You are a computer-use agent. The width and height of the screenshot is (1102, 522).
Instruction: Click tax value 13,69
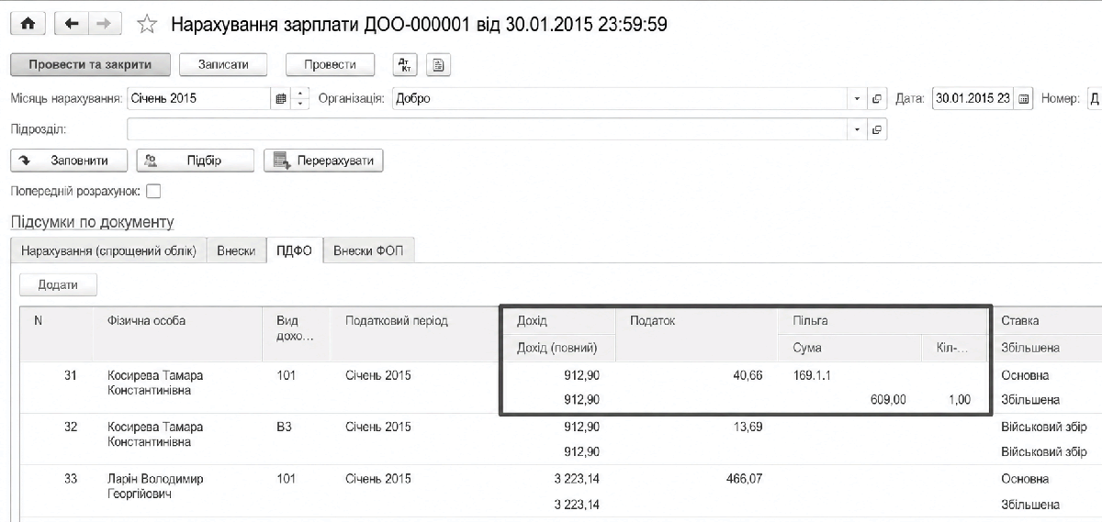pyautogui.click(x=748, y=427)
